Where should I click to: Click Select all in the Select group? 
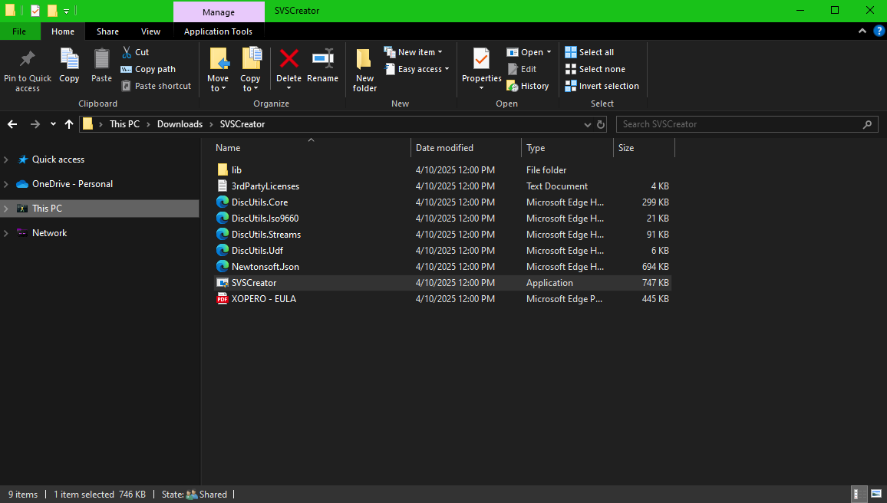589,52
